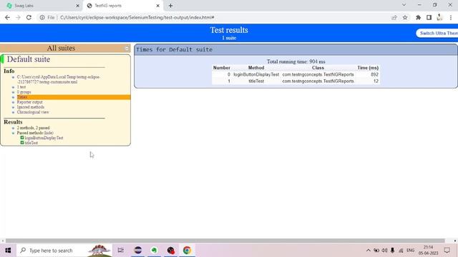458x257 pixels.
Task: Click loginButtonDisplayTest in times table
Action: pos(256,74)
